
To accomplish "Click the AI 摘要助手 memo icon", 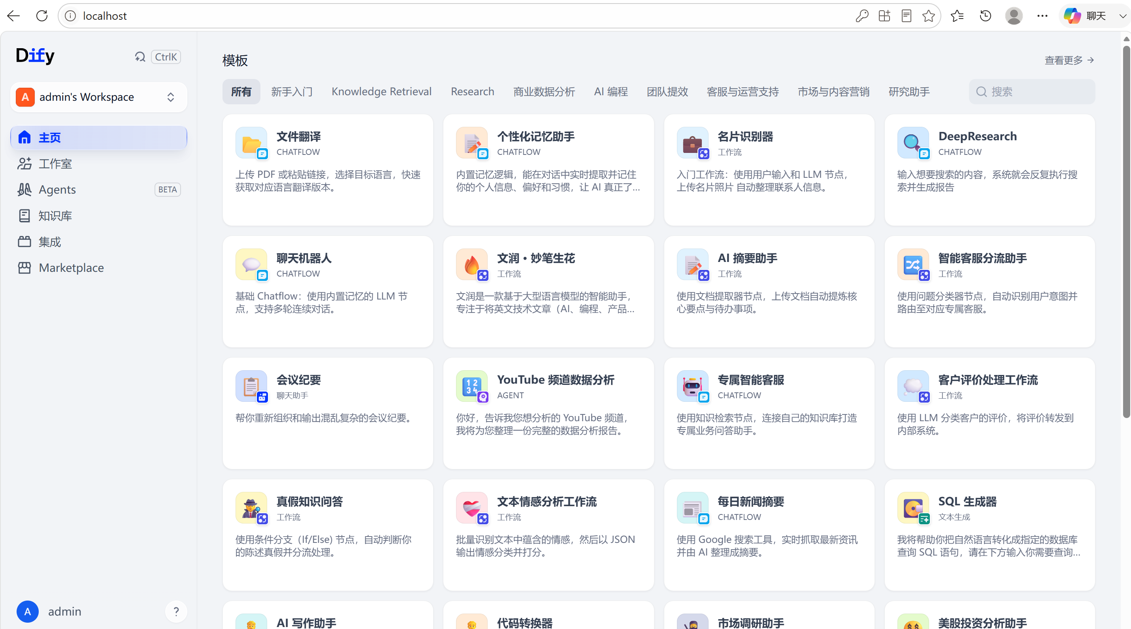I will [x=692, y=264].
